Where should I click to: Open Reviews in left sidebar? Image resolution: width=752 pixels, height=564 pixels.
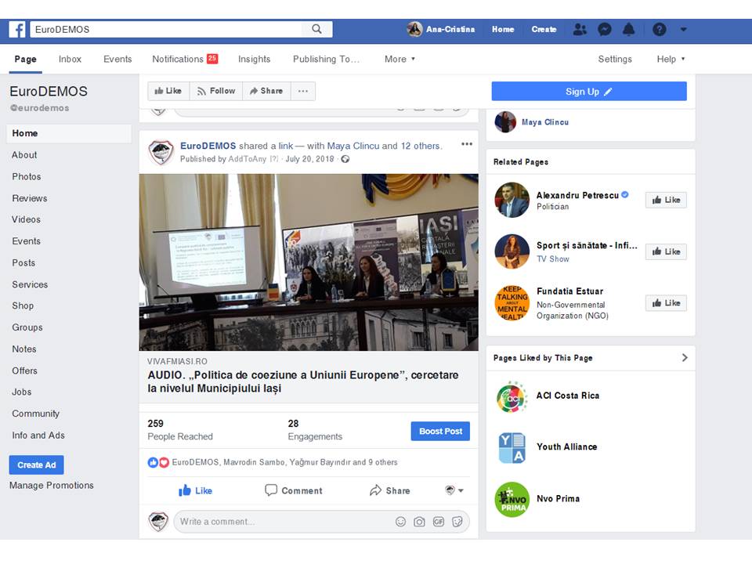point(30,198)
